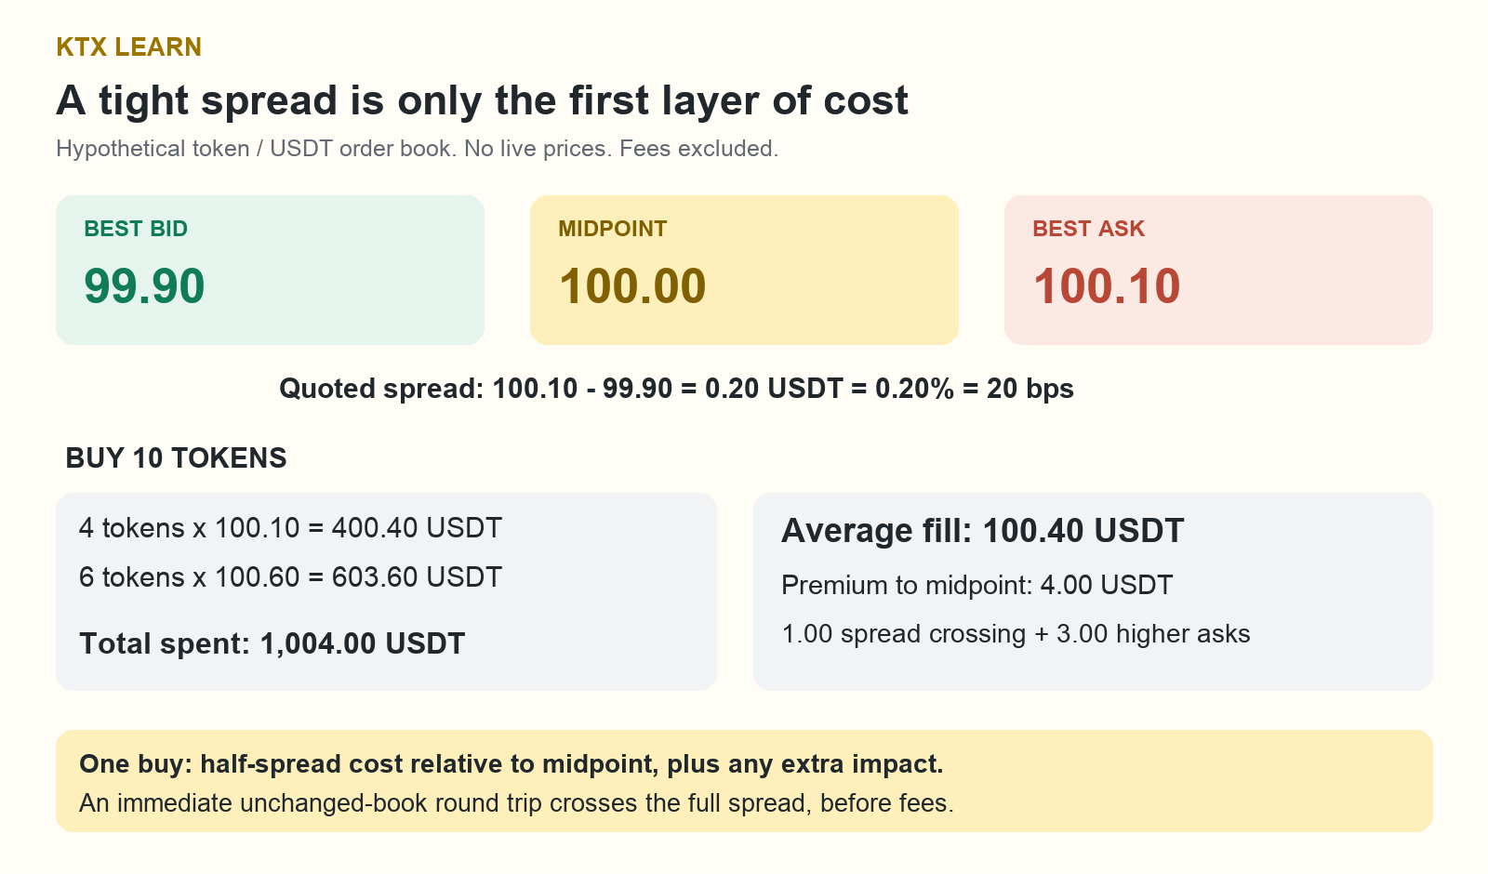1488x874 pixels.
Task: Click the 100.00 midpoint value
Action: pyautogui.click(x=632, y=285)
